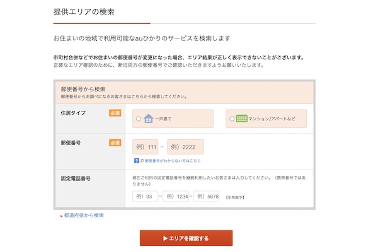
Task: Click the second postal code field (例 2222)
Action: pos(185,147)
